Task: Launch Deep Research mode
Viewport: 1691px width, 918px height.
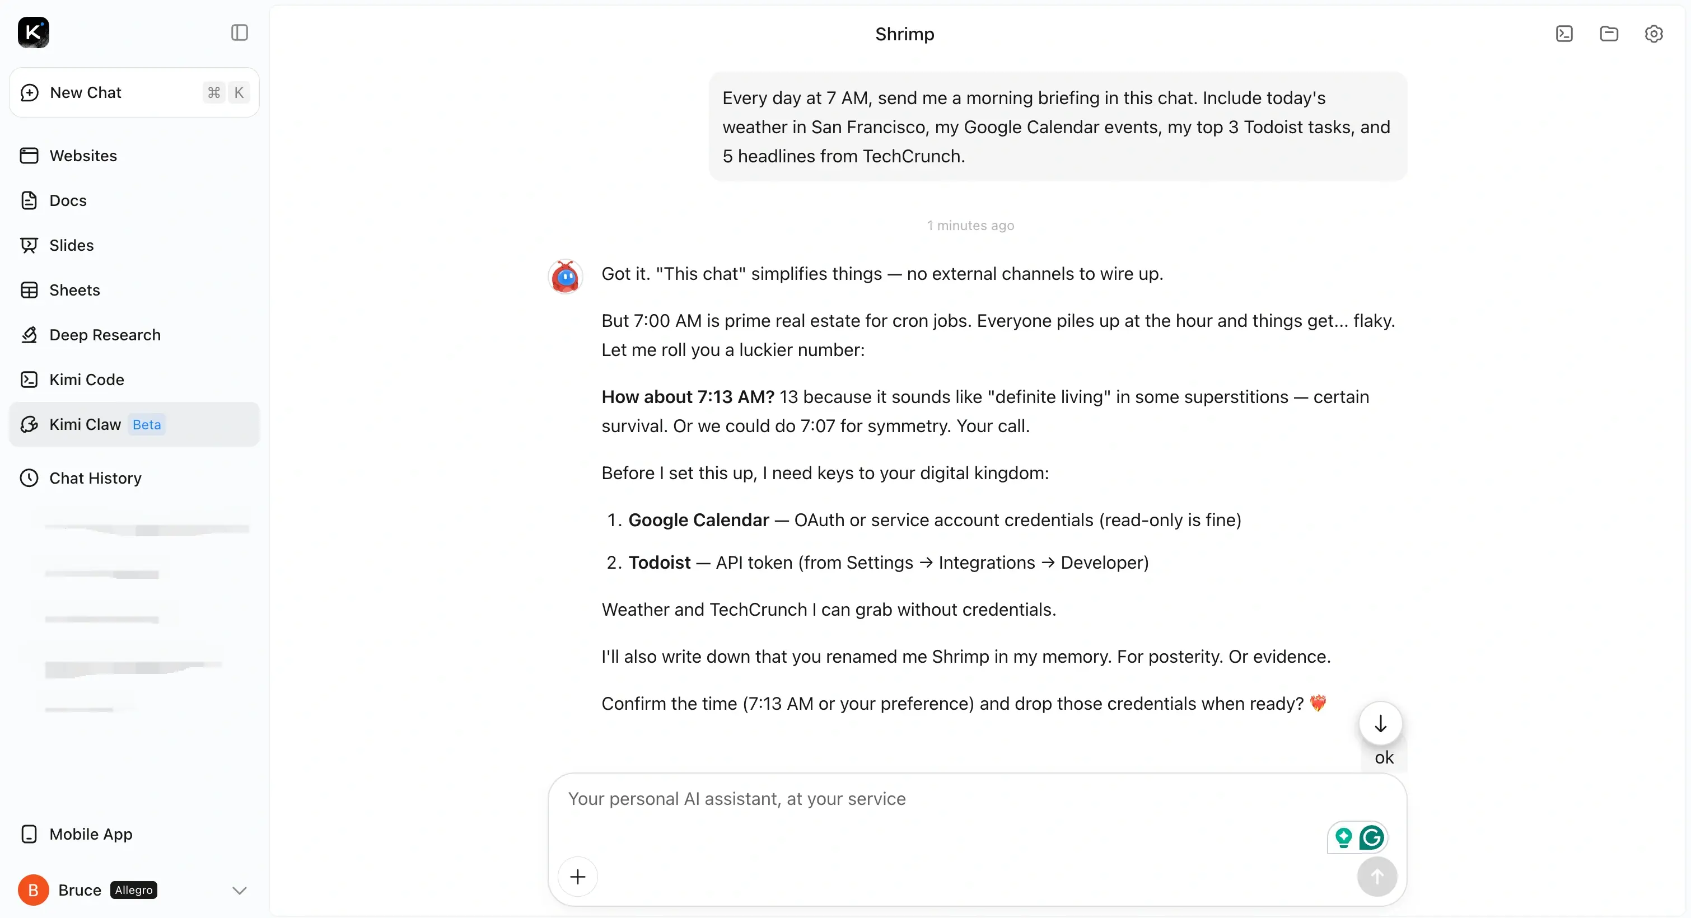Action: [x=104, y=335]
